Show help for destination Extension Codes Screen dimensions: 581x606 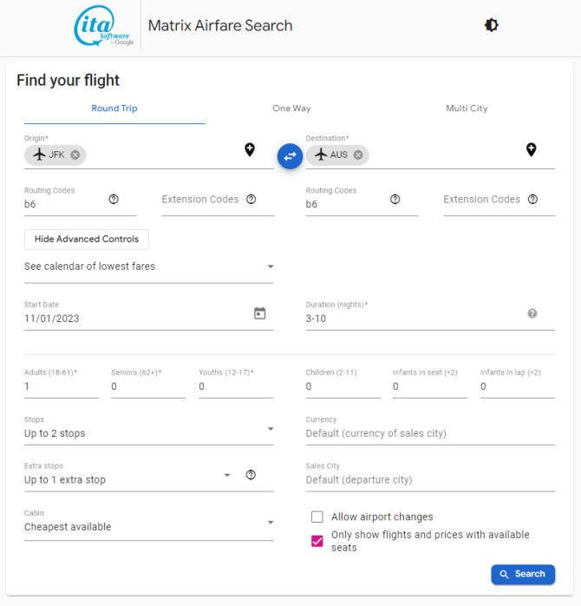coord(532,199)
